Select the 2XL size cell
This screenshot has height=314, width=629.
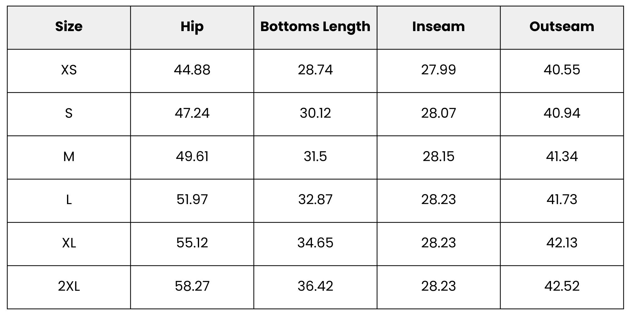tap(69, 286)
